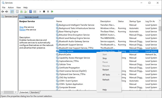Click gear icon of Block Level Backup Engine
This screenshot has width=162, height=98.
57,38
